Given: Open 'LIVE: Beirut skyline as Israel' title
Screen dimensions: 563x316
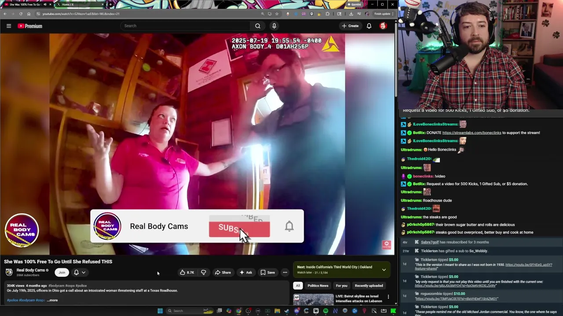Looking at the screenshot, I should click(x=358, y=298).
